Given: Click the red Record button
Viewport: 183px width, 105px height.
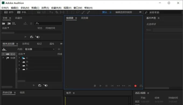Looking at the screenshot, I should click(x=135, y=86).
